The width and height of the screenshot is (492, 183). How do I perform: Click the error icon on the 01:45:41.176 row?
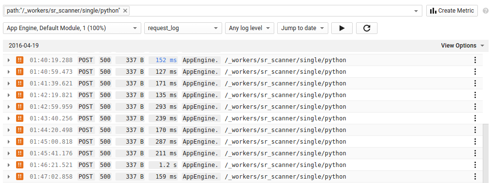point(20,153)
